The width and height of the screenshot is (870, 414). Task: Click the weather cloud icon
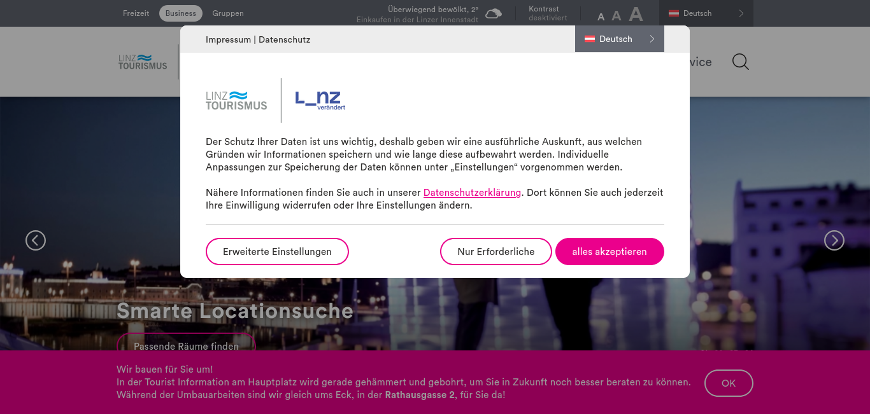coord(494,13)
